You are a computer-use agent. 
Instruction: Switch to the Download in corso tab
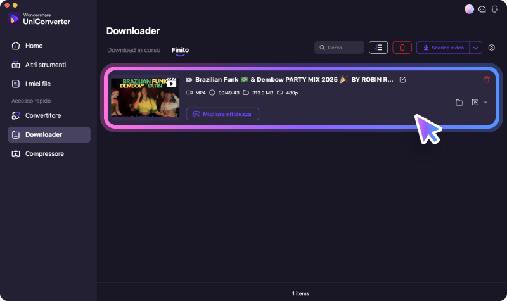pyautogui.click(x=133, y=49)
